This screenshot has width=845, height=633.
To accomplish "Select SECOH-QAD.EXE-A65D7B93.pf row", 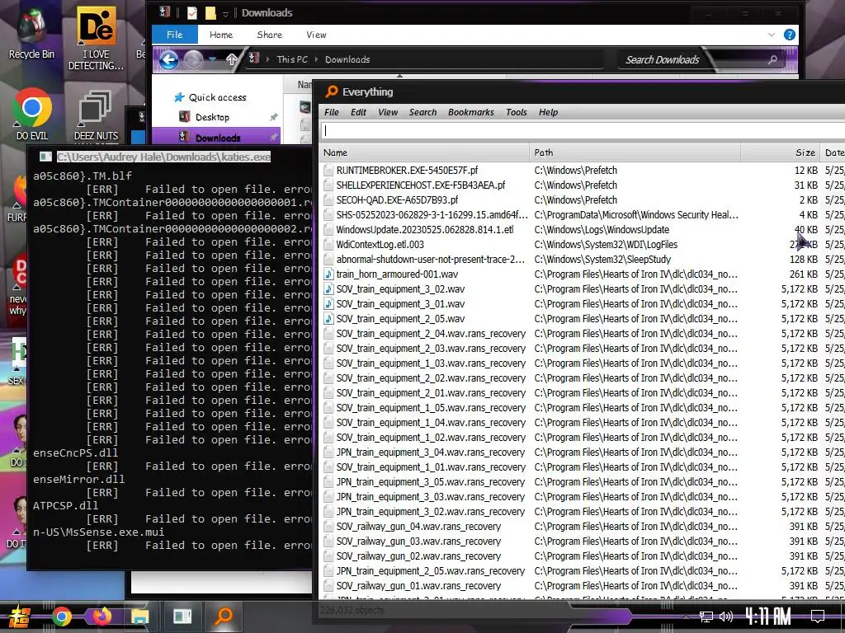I will [583, 199].
